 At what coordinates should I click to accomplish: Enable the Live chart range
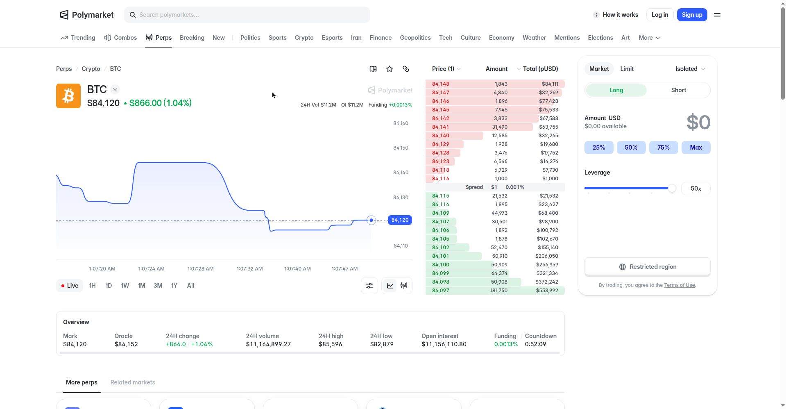[70, 286]
